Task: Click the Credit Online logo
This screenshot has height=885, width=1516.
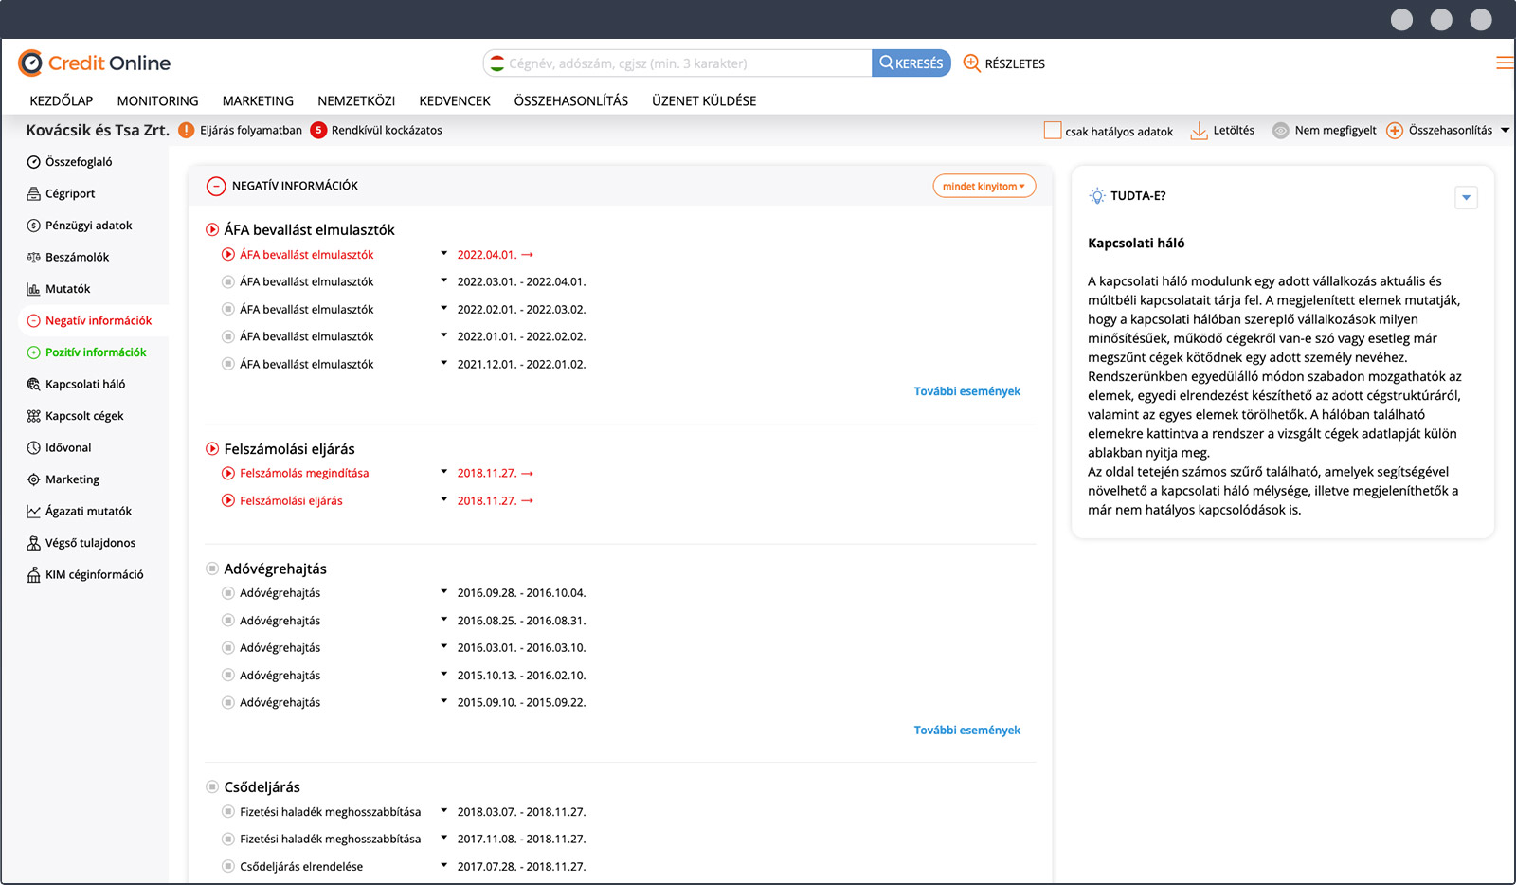Action: click(94, 63)
